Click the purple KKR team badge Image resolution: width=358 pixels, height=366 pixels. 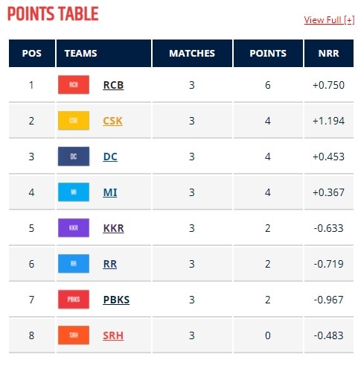[74, 228]
